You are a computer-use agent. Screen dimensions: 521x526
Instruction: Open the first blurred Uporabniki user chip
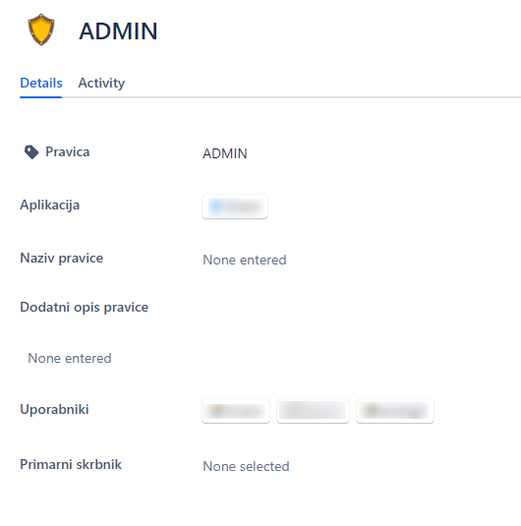click(x=236, y=411)
